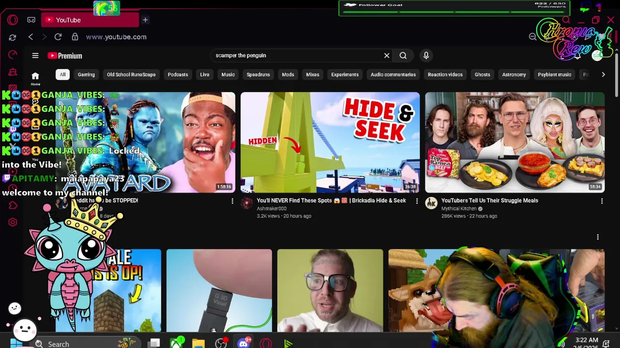
Task: Go forward with the browser forward arrow
Action: coord(44,37)
